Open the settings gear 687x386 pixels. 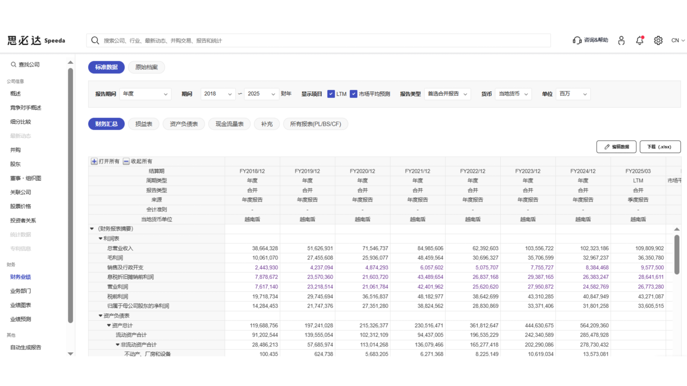tap(658, 40)
